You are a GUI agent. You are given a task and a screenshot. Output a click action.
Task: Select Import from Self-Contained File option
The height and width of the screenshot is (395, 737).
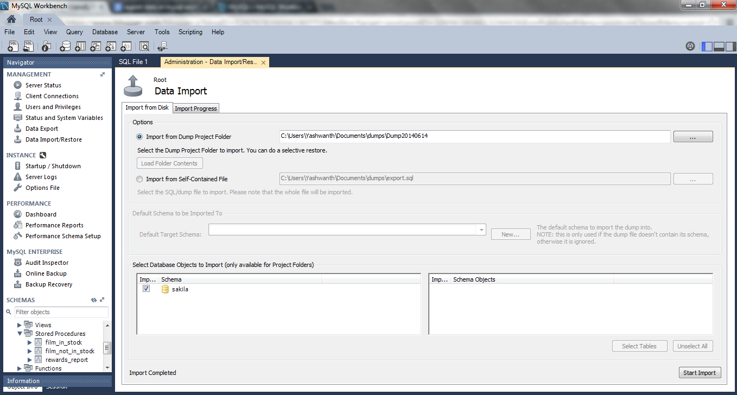(x=139, y=179)
